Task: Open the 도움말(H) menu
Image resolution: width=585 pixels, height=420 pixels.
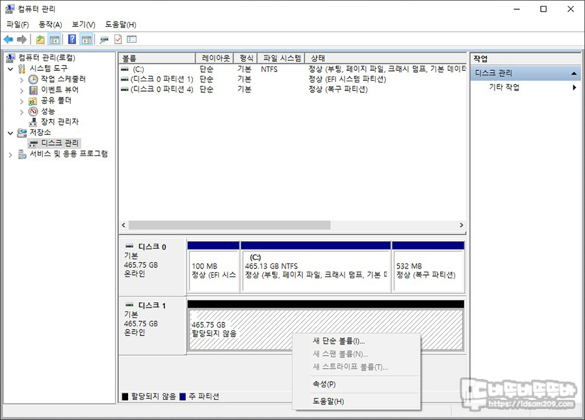Action: (120, 25)
